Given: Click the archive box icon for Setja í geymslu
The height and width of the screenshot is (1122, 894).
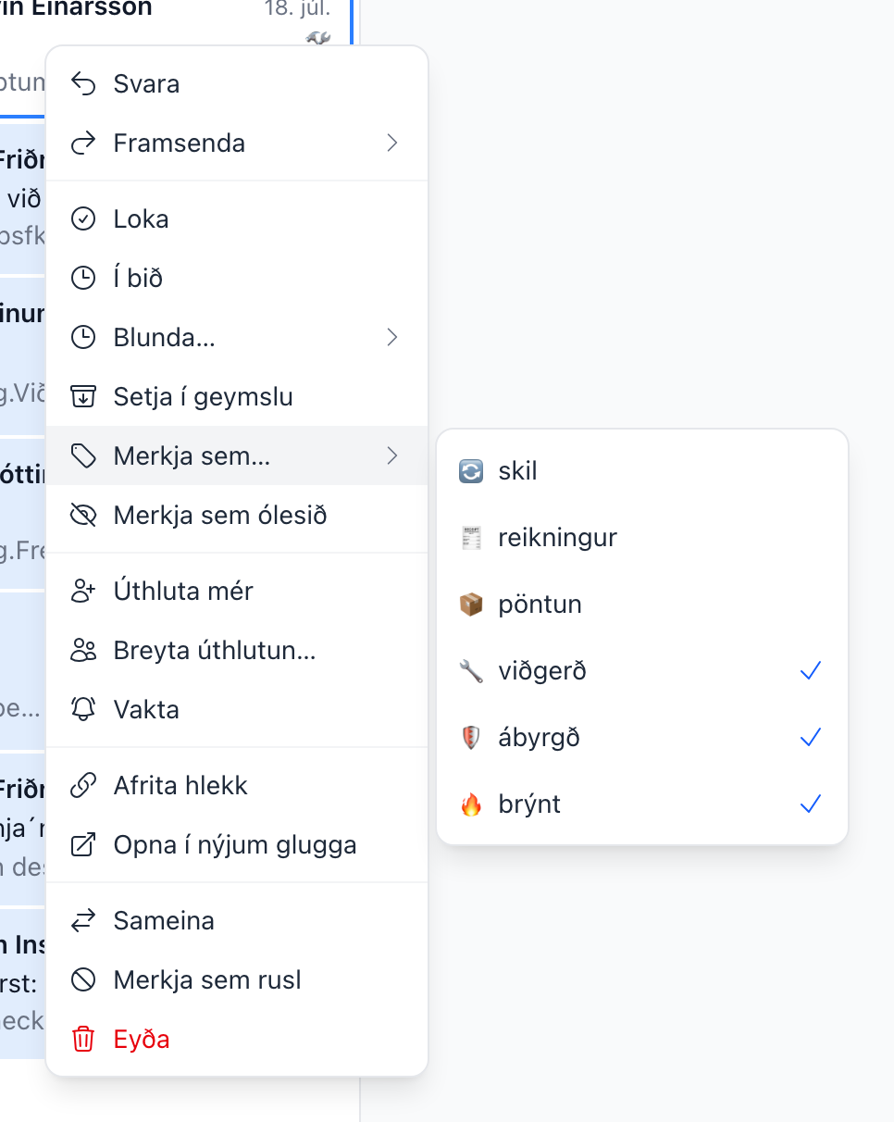Looking at the screenshot, I should click(83, 397).
